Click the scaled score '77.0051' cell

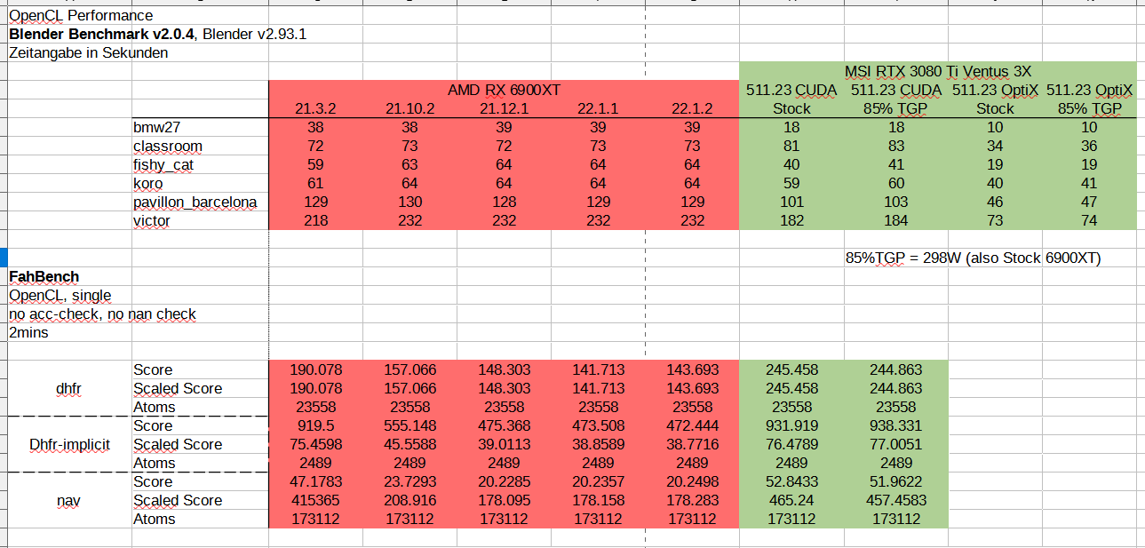[x=895, y=444]
